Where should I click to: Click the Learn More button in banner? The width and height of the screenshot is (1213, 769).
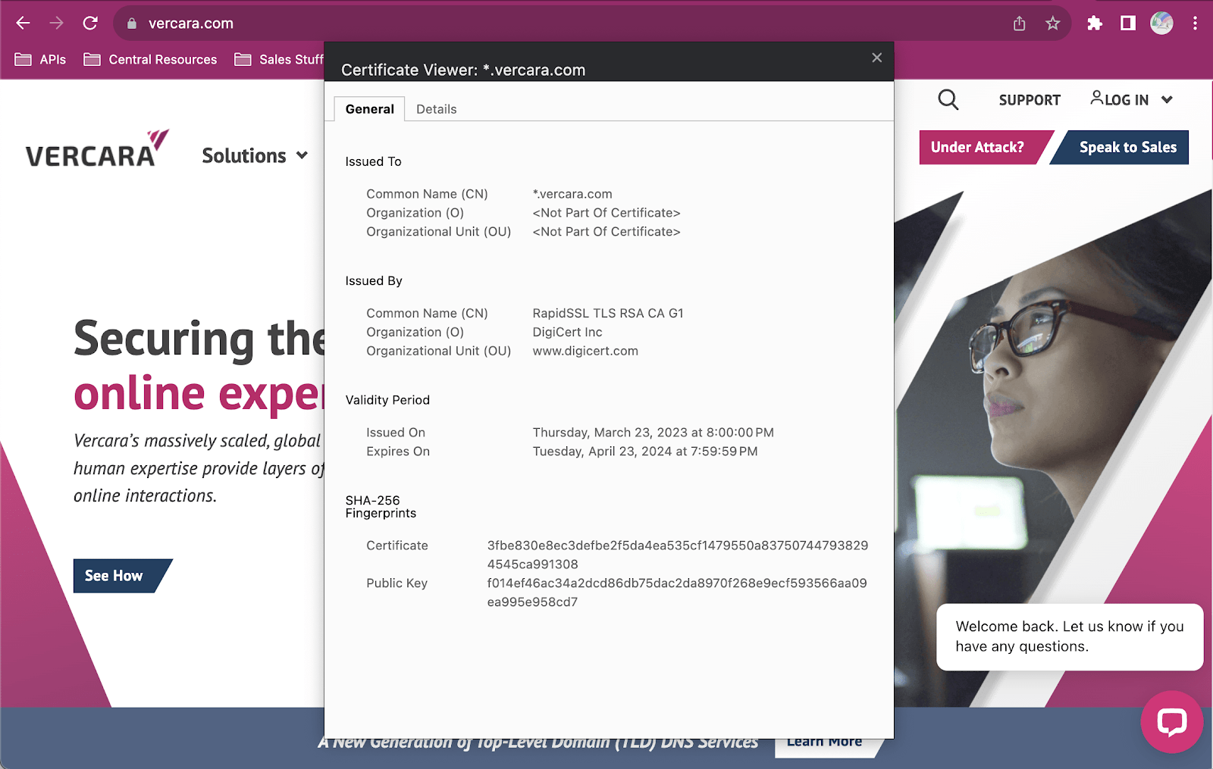pyautogui.click(x=826, y=744)
